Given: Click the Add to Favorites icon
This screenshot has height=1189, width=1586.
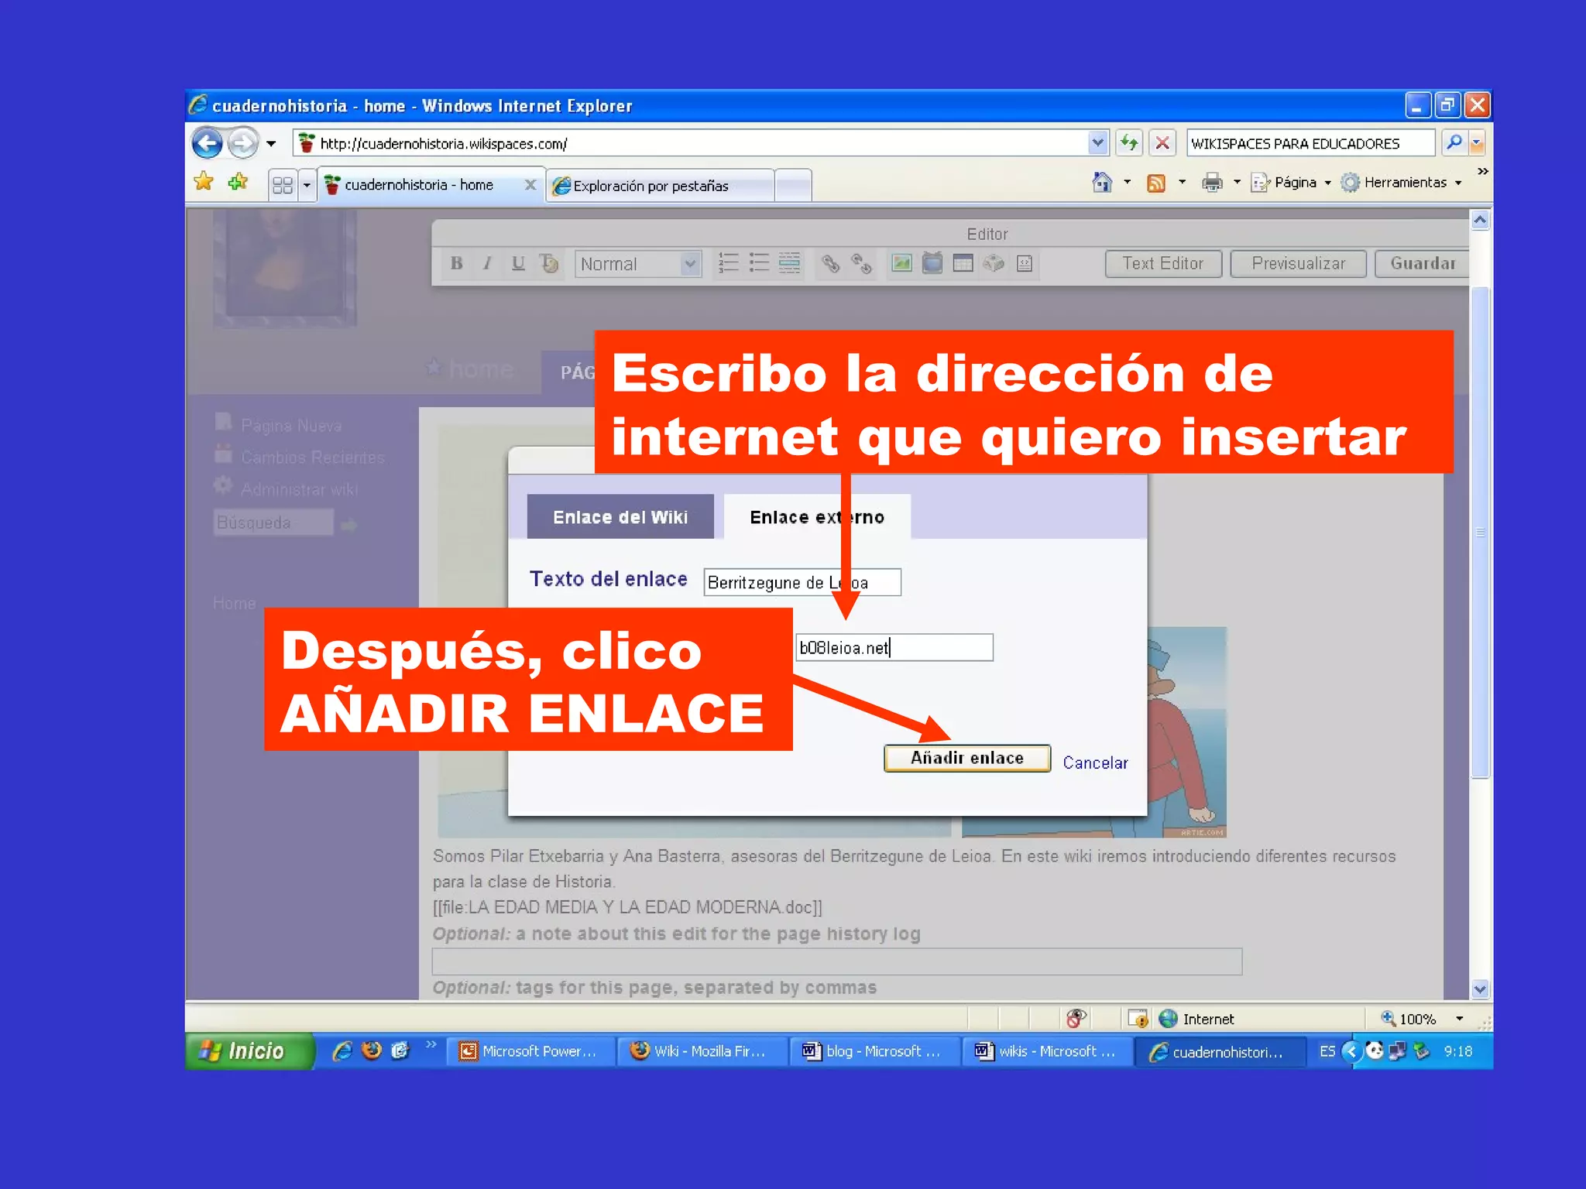Looking at the screenshot, I should click(238, 182).
